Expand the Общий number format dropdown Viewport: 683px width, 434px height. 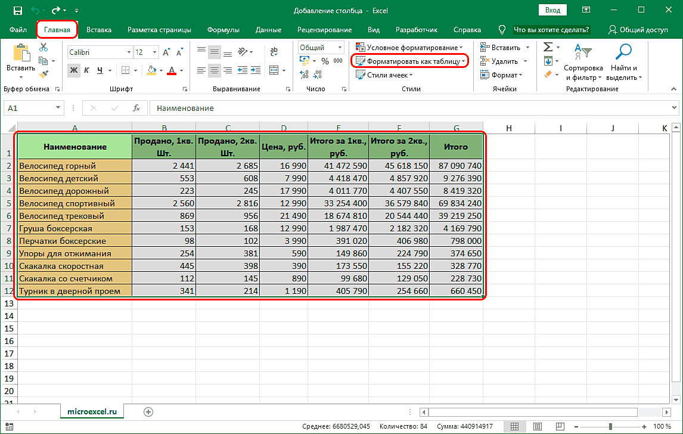point(340,48)
